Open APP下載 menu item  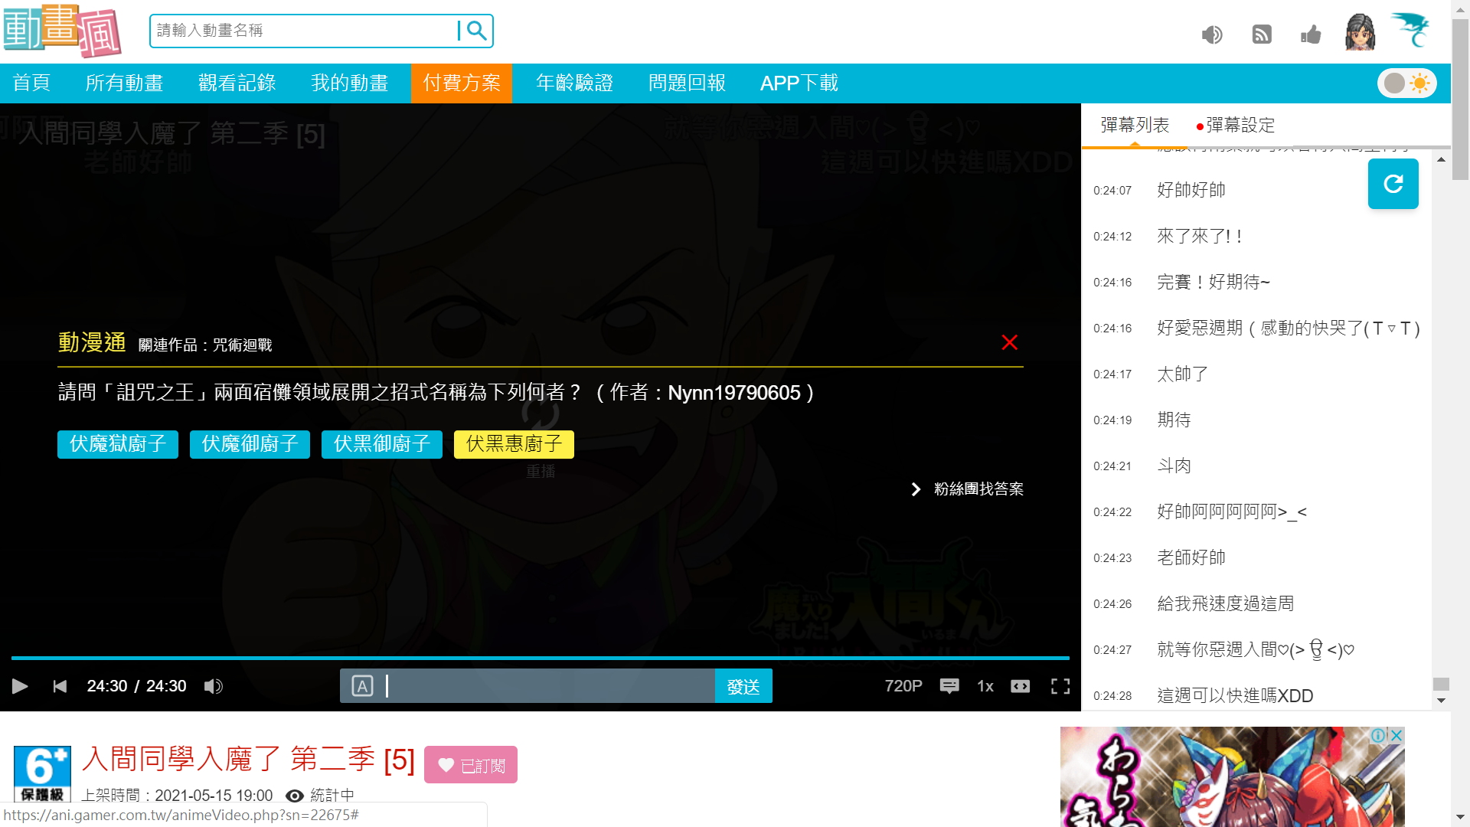pos(799,83)
